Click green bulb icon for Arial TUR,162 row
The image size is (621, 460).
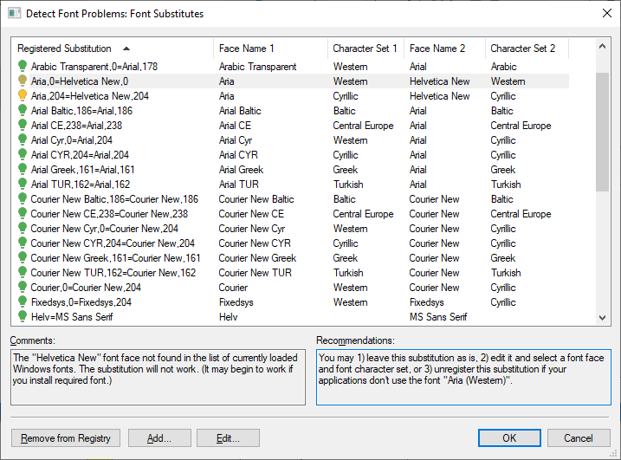click(23, 184)
